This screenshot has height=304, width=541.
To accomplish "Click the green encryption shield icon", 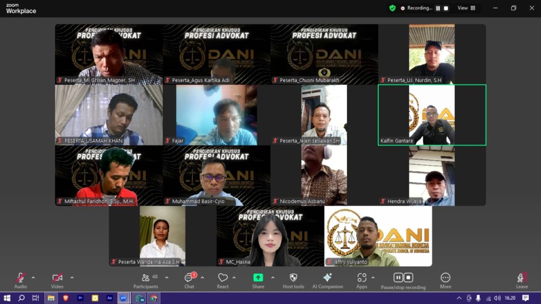I will tap(392, 8).
